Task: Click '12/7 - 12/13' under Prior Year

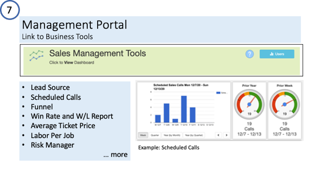Action: tap(249, 134)
